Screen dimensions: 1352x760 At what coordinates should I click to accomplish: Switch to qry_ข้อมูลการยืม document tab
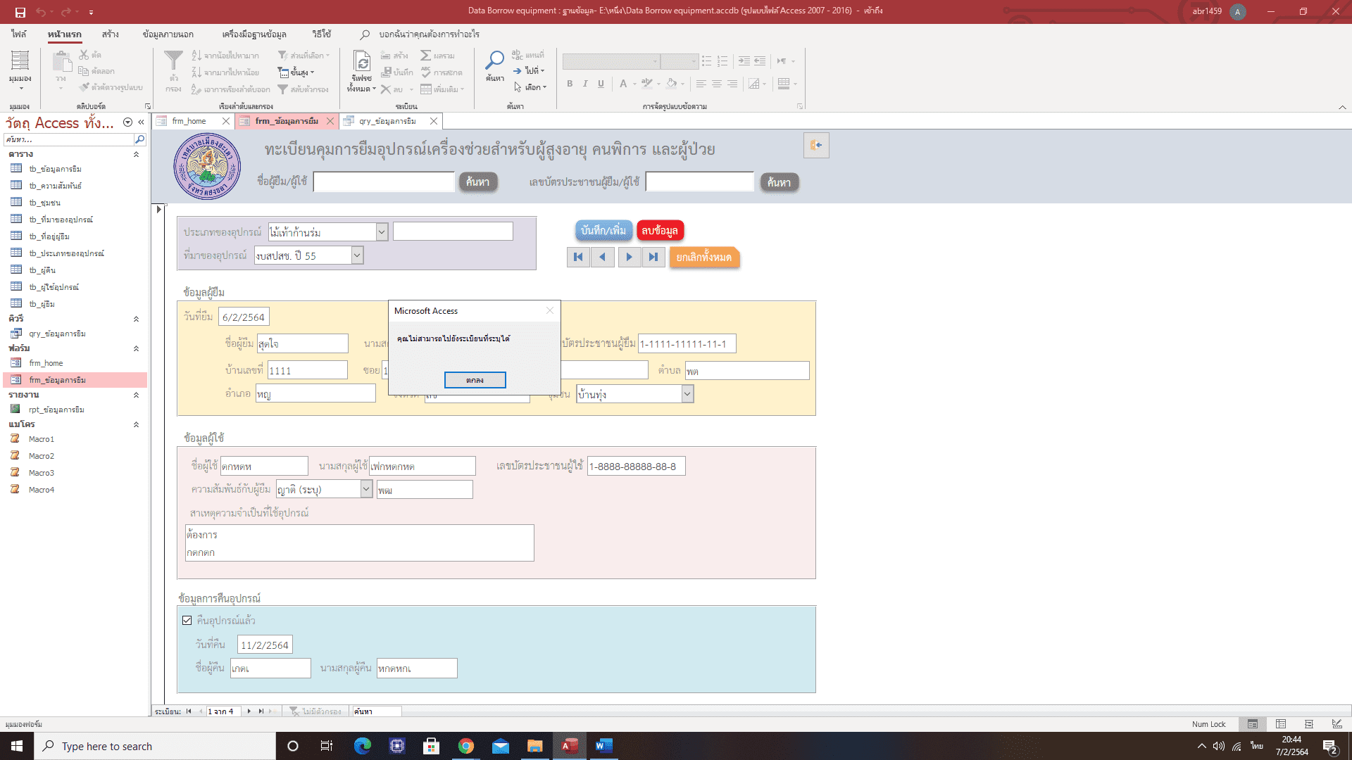pyautogui.click(x=387, y=121)
